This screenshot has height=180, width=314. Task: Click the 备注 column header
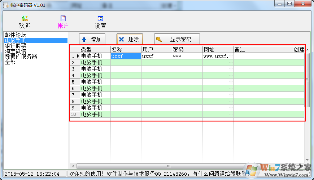pos(263,49)
